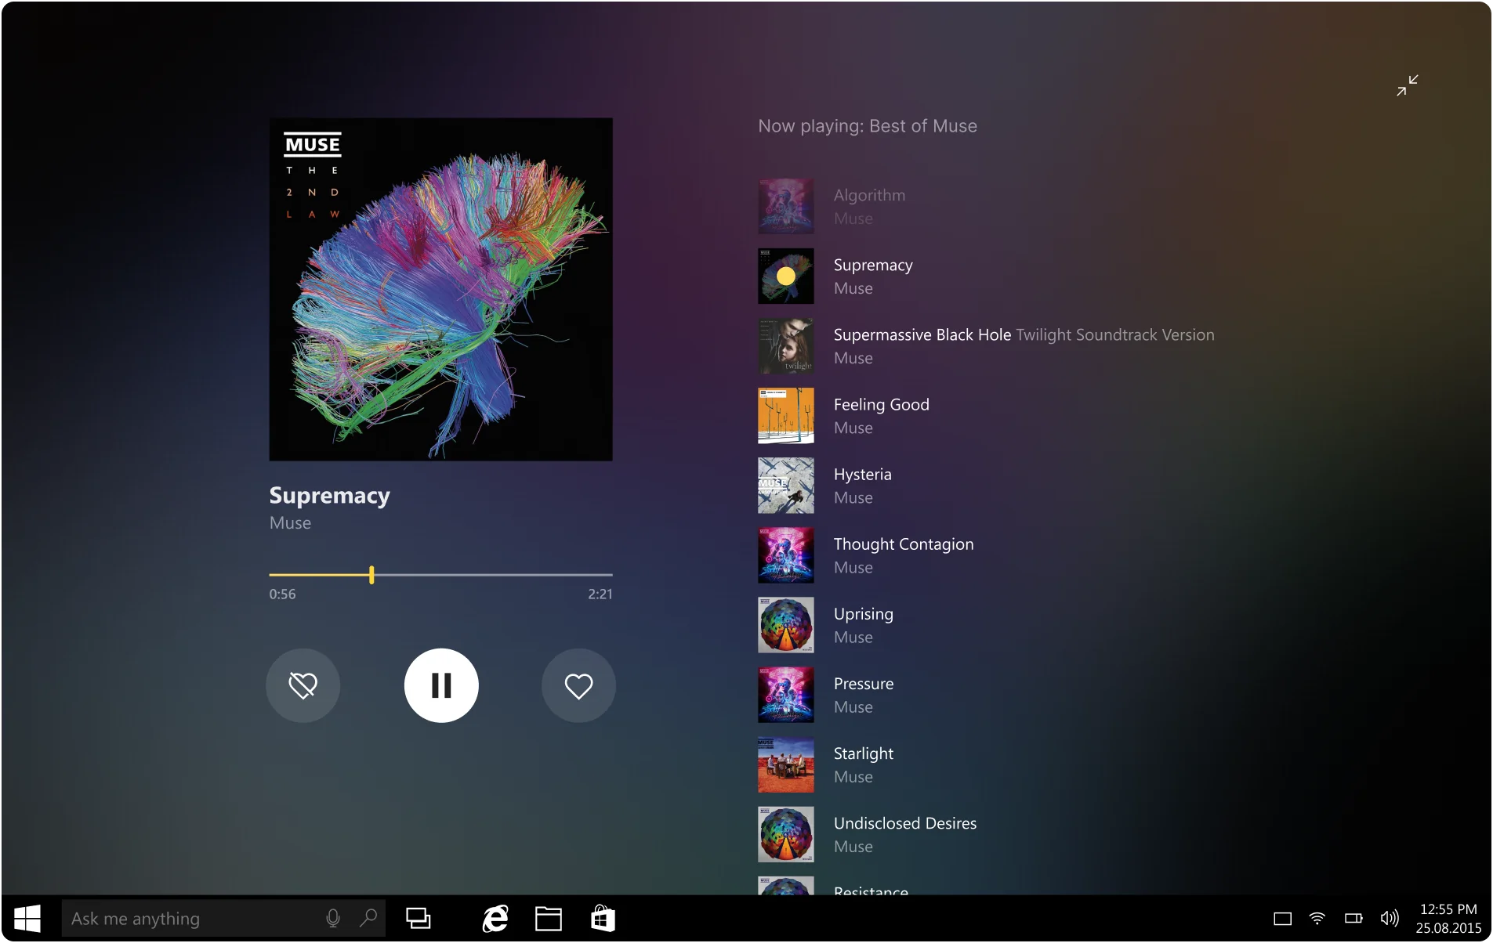Click the Wi-Fi network tray icon

coord(1317,918)
